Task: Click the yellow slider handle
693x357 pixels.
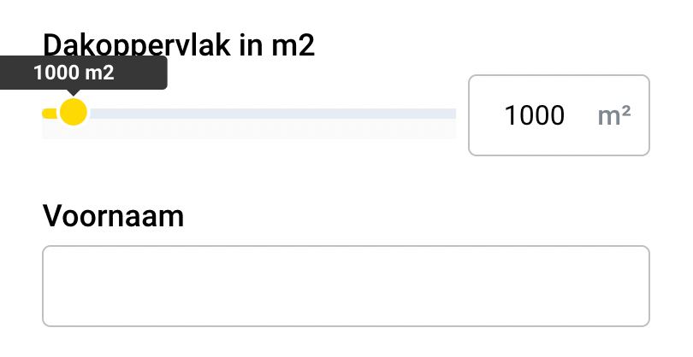Action: tap(74, 112)
